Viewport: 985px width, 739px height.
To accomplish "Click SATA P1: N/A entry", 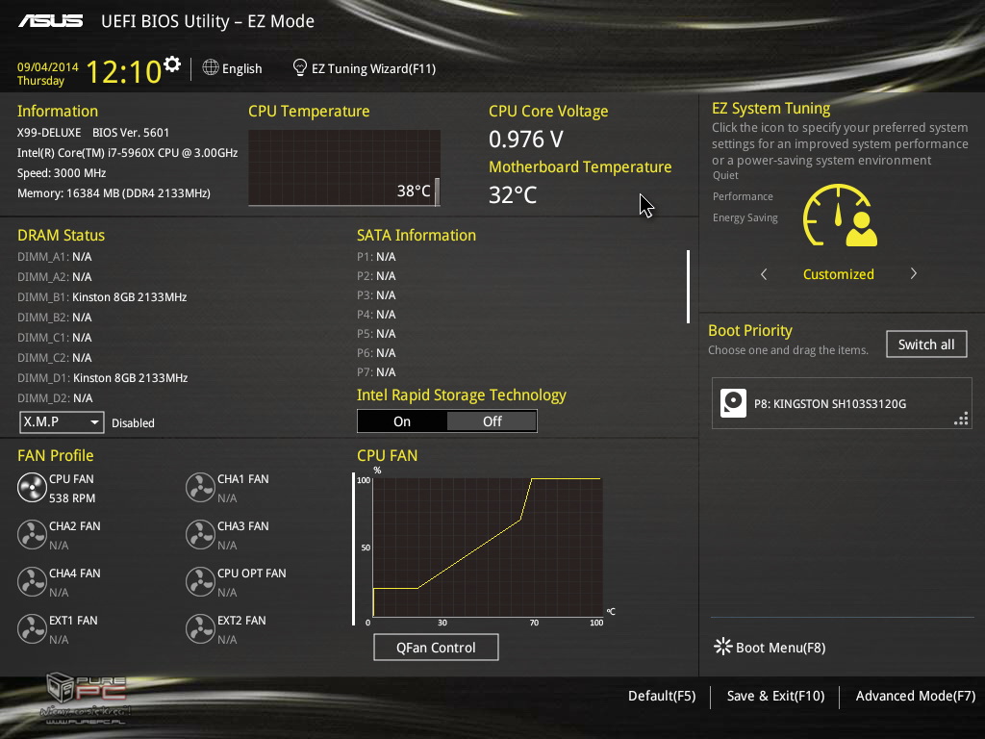I will coord(376,257).
